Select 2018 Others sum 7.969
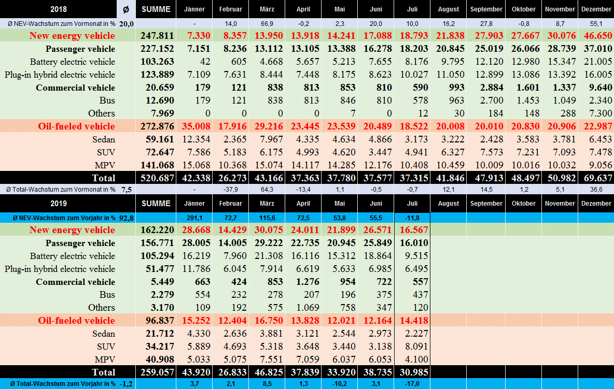The width and height of the screenshot is (614, 389). pyautogui.click(x=162, y=113)
